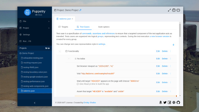The height and width of the screenshot is (112, 199).
Task: Open the Dmitry Sheiko link
Action: click(x=90, y=102)
